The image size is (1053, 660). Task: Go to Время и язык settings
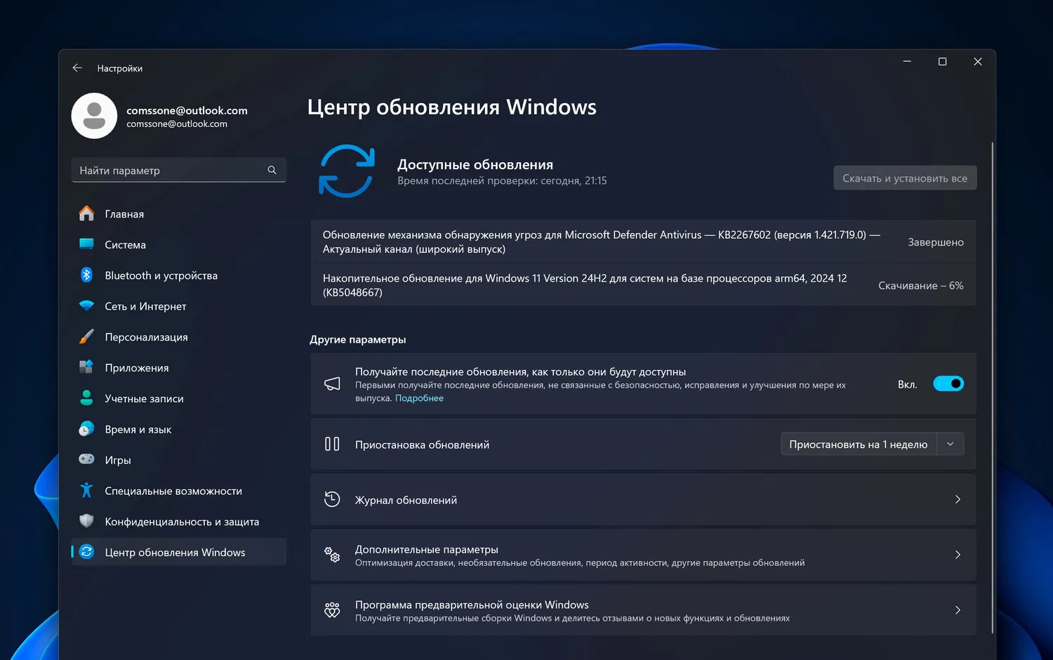click(178, 429)
